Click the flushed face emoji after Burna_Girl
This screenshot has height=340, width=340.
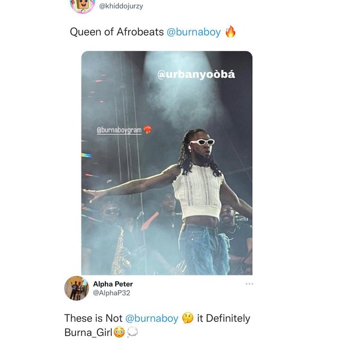tap(119, 333)
